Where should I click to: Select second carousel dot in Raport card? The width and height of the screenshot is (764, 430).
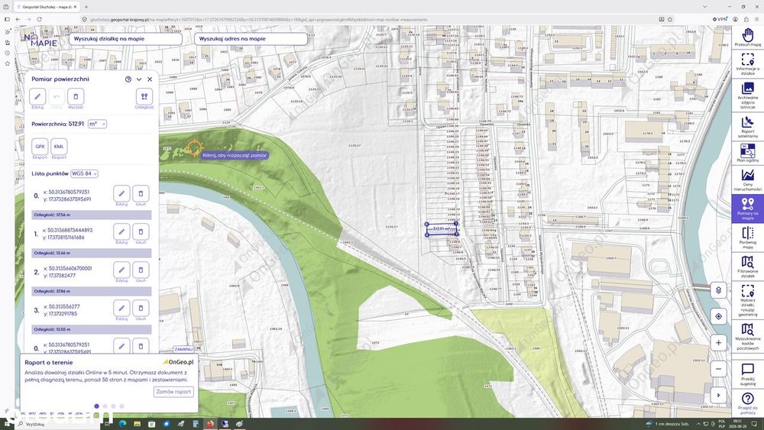point(105,406)
